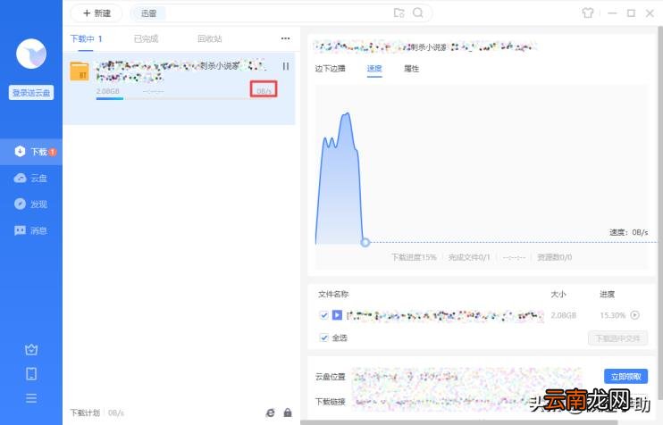Image resolution: width=663 pixels, height=425 pixels.
Task: Click 登录送云盘 login button
Action: pyautogui.click(x=31, y=93)
